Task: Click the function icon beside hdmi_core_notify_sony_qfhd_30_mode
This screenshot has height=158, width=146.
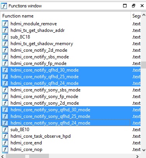Action: pos(5,110)
